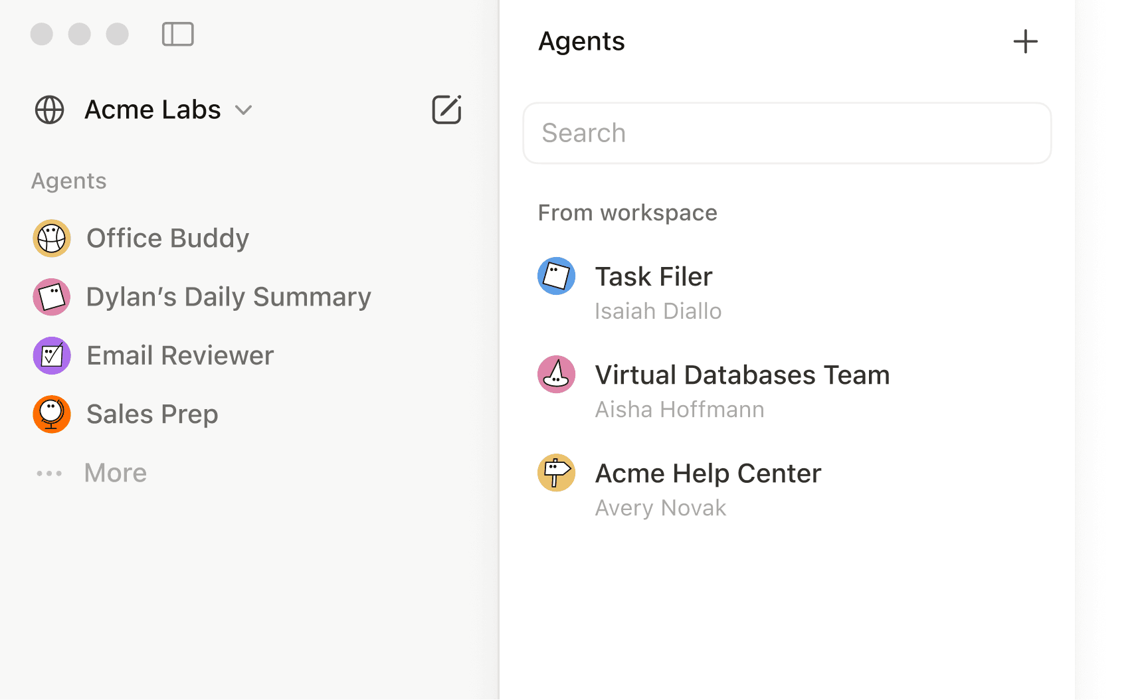
Task: Select the From workspace section label
Action: point(627,212)
